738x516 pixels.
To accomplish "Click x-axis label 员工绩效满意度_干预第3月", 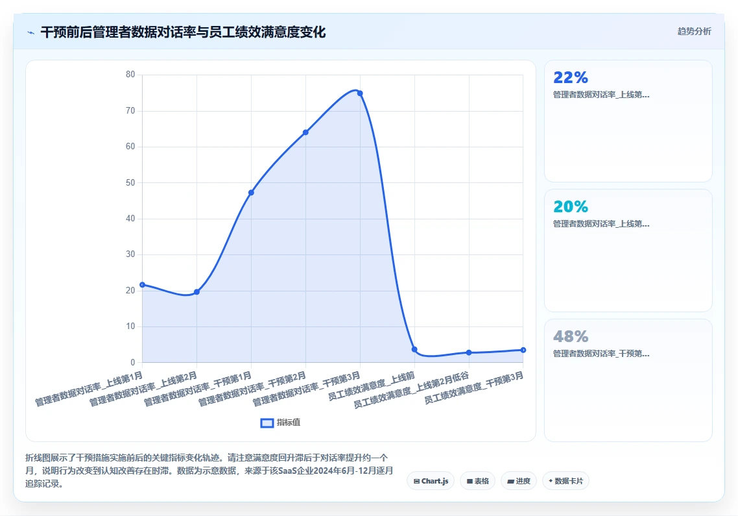I will (474, 388).
